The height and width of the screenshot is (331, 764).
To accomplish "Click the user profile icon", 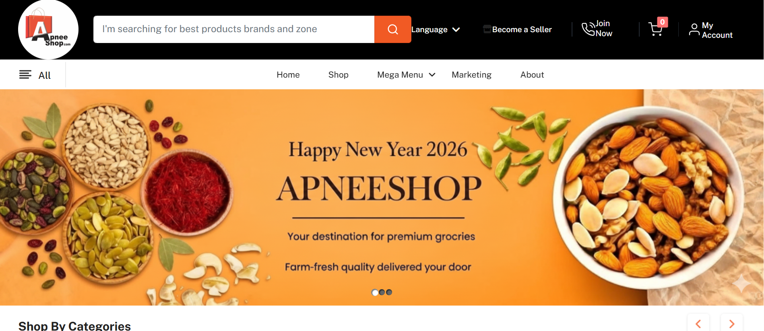I will tap(694, 29).
